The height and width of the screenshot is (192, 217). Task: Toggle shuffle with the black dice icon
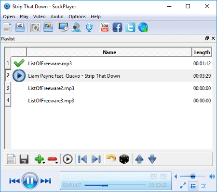124,159
